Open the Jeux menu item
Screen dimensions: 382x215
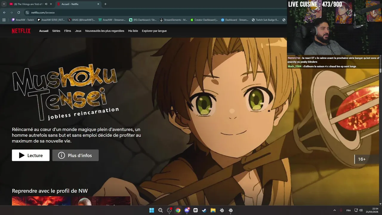pyautogui.click(x=78, y=31)
